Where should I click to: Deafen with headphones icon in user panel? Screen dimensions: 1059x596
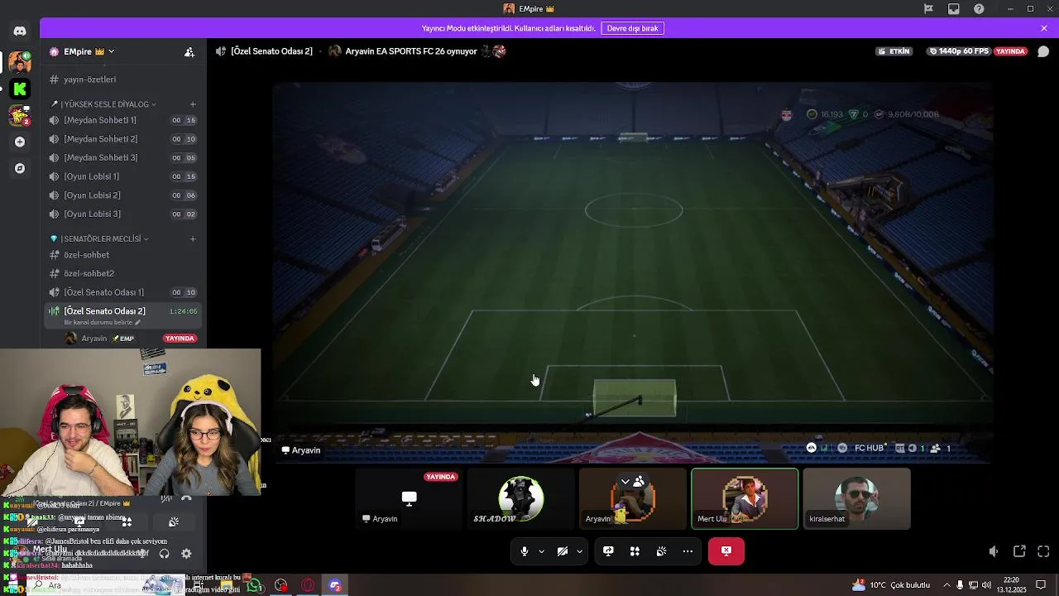click(x=164, y=554)
